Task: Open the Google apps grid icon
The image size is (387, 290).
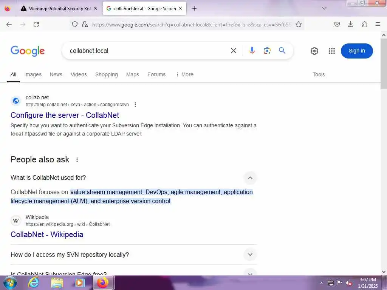Action: (x=332, y=51)
